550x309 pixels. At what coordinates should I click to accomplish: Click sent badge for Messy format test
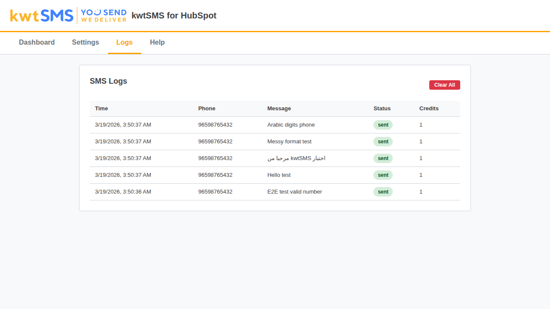click(383, 142)
